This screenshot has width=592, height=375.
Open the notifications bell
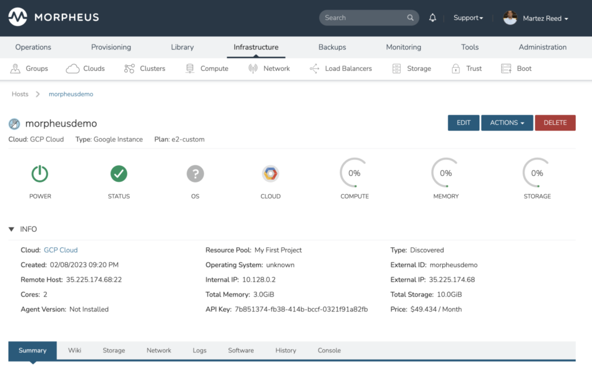coord(432,18)
